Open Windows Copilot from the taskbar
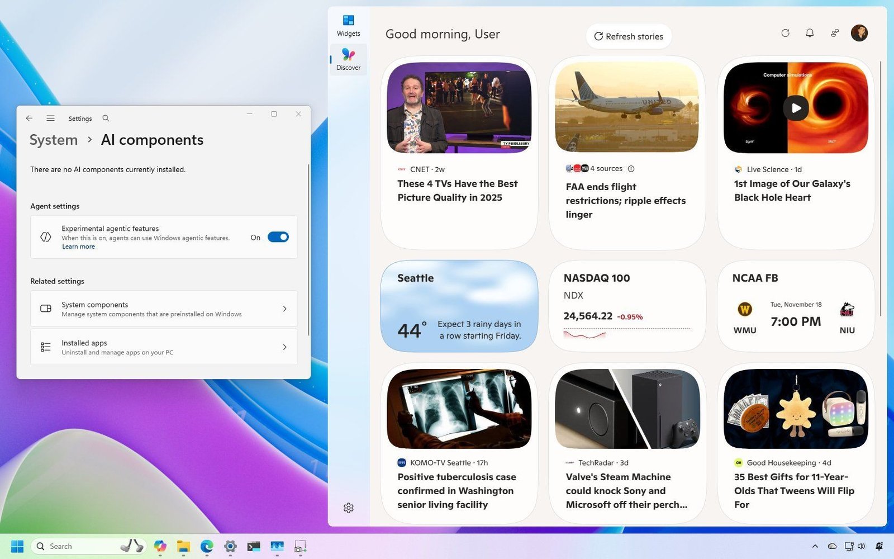The image size is (894, 559). coord(160,546)
